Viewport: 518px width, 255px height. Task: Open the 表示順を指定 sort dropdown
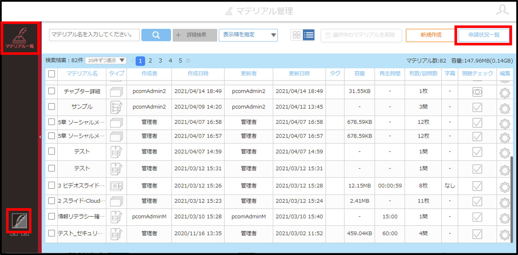[248, 35]
